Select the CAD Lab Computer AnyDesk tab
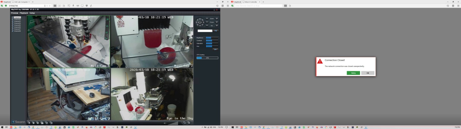 click(21, 2)
